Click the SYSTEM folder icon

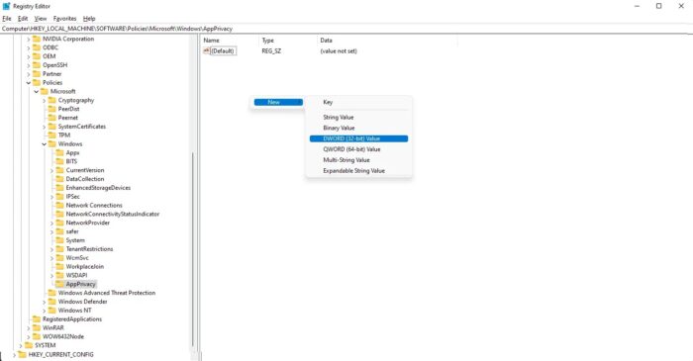click(x=29, y=345)
